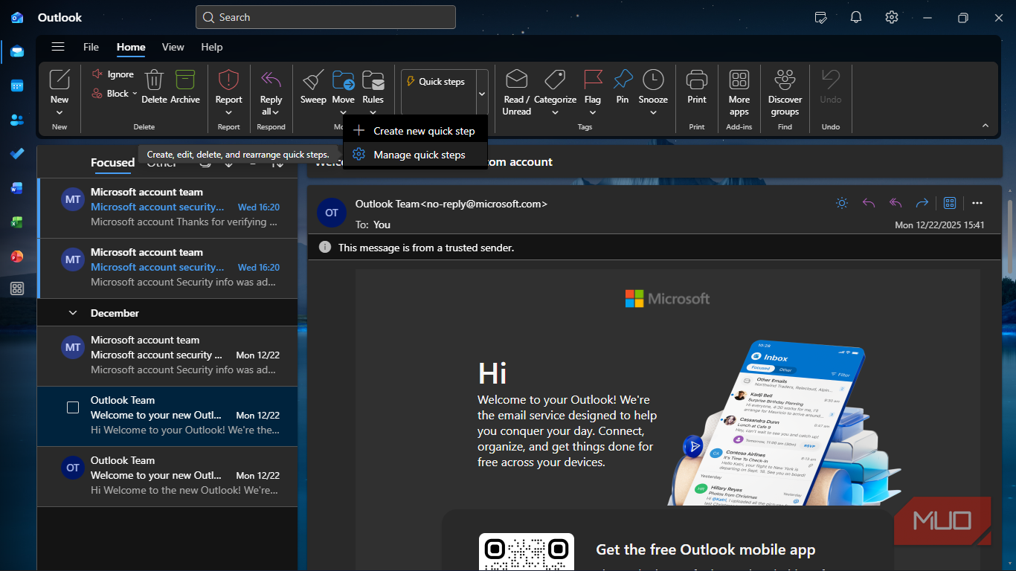Open the Snooze dropdown
1016x571 pixels.
653,113
